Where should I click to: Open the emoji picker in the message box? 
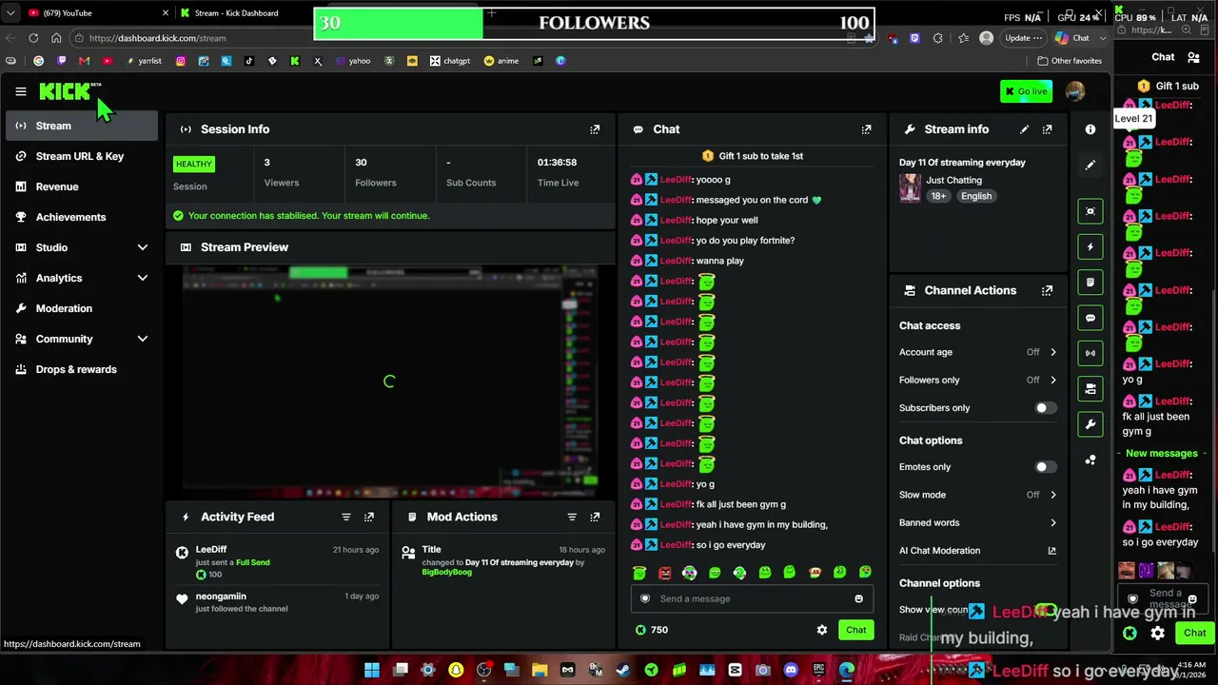coord(858,598)
